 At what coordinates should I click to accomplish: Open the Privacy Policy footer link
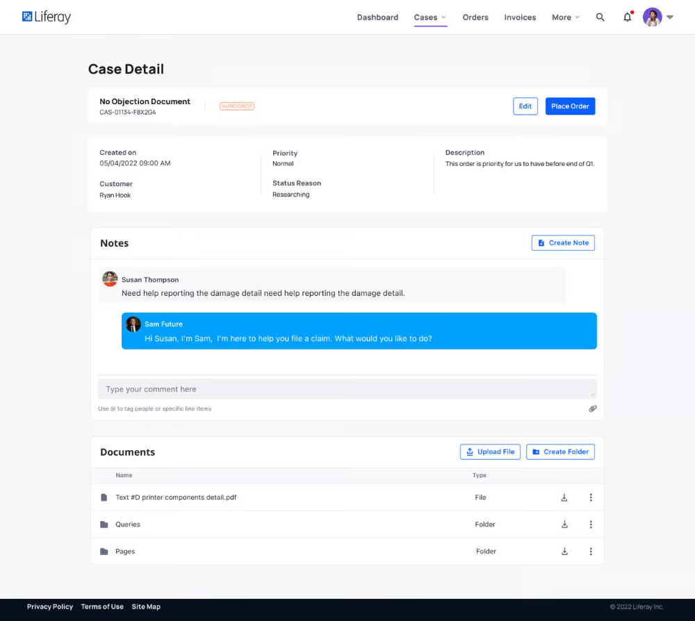(50, 606)
